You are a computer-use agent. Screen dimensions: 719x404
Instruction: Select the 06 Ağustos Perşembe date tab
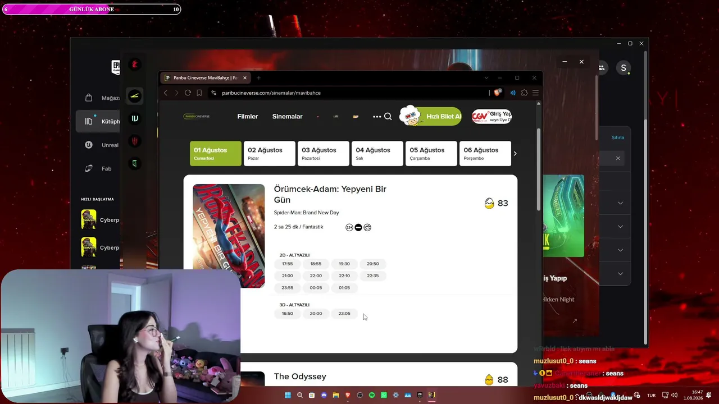pos(485,153)
